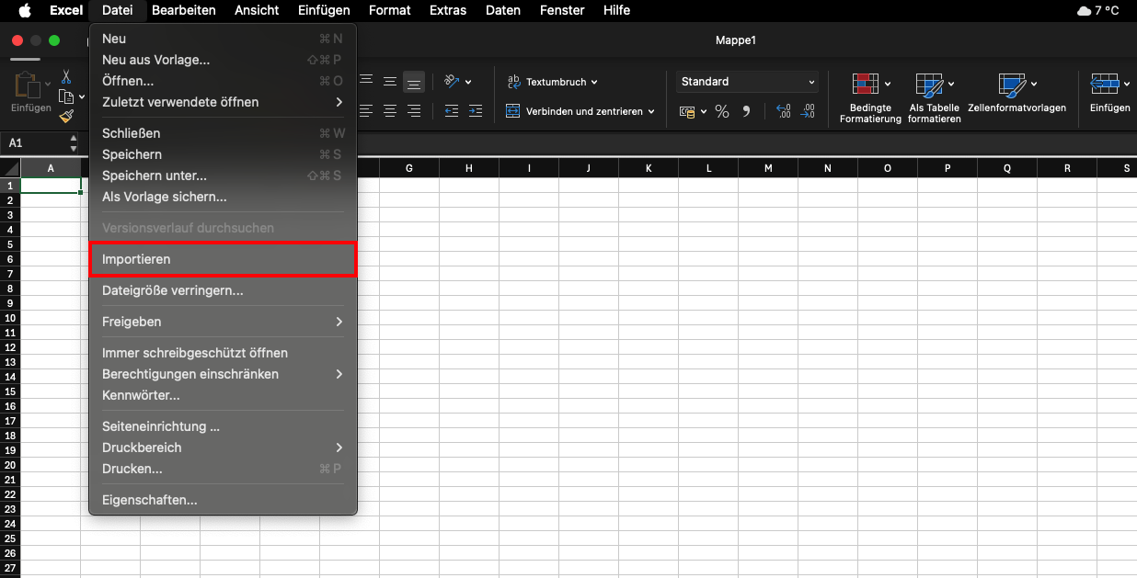
Task: Open the Bearbeiten menu in menu bar
Action: (x=183, y=10)
